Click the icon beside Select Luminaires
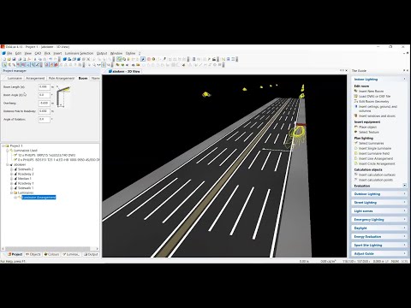This screenshot has height=308, width=411. [x=356, y=143]
